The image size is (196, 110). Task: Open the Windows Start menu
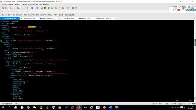(x=3, y=107)
